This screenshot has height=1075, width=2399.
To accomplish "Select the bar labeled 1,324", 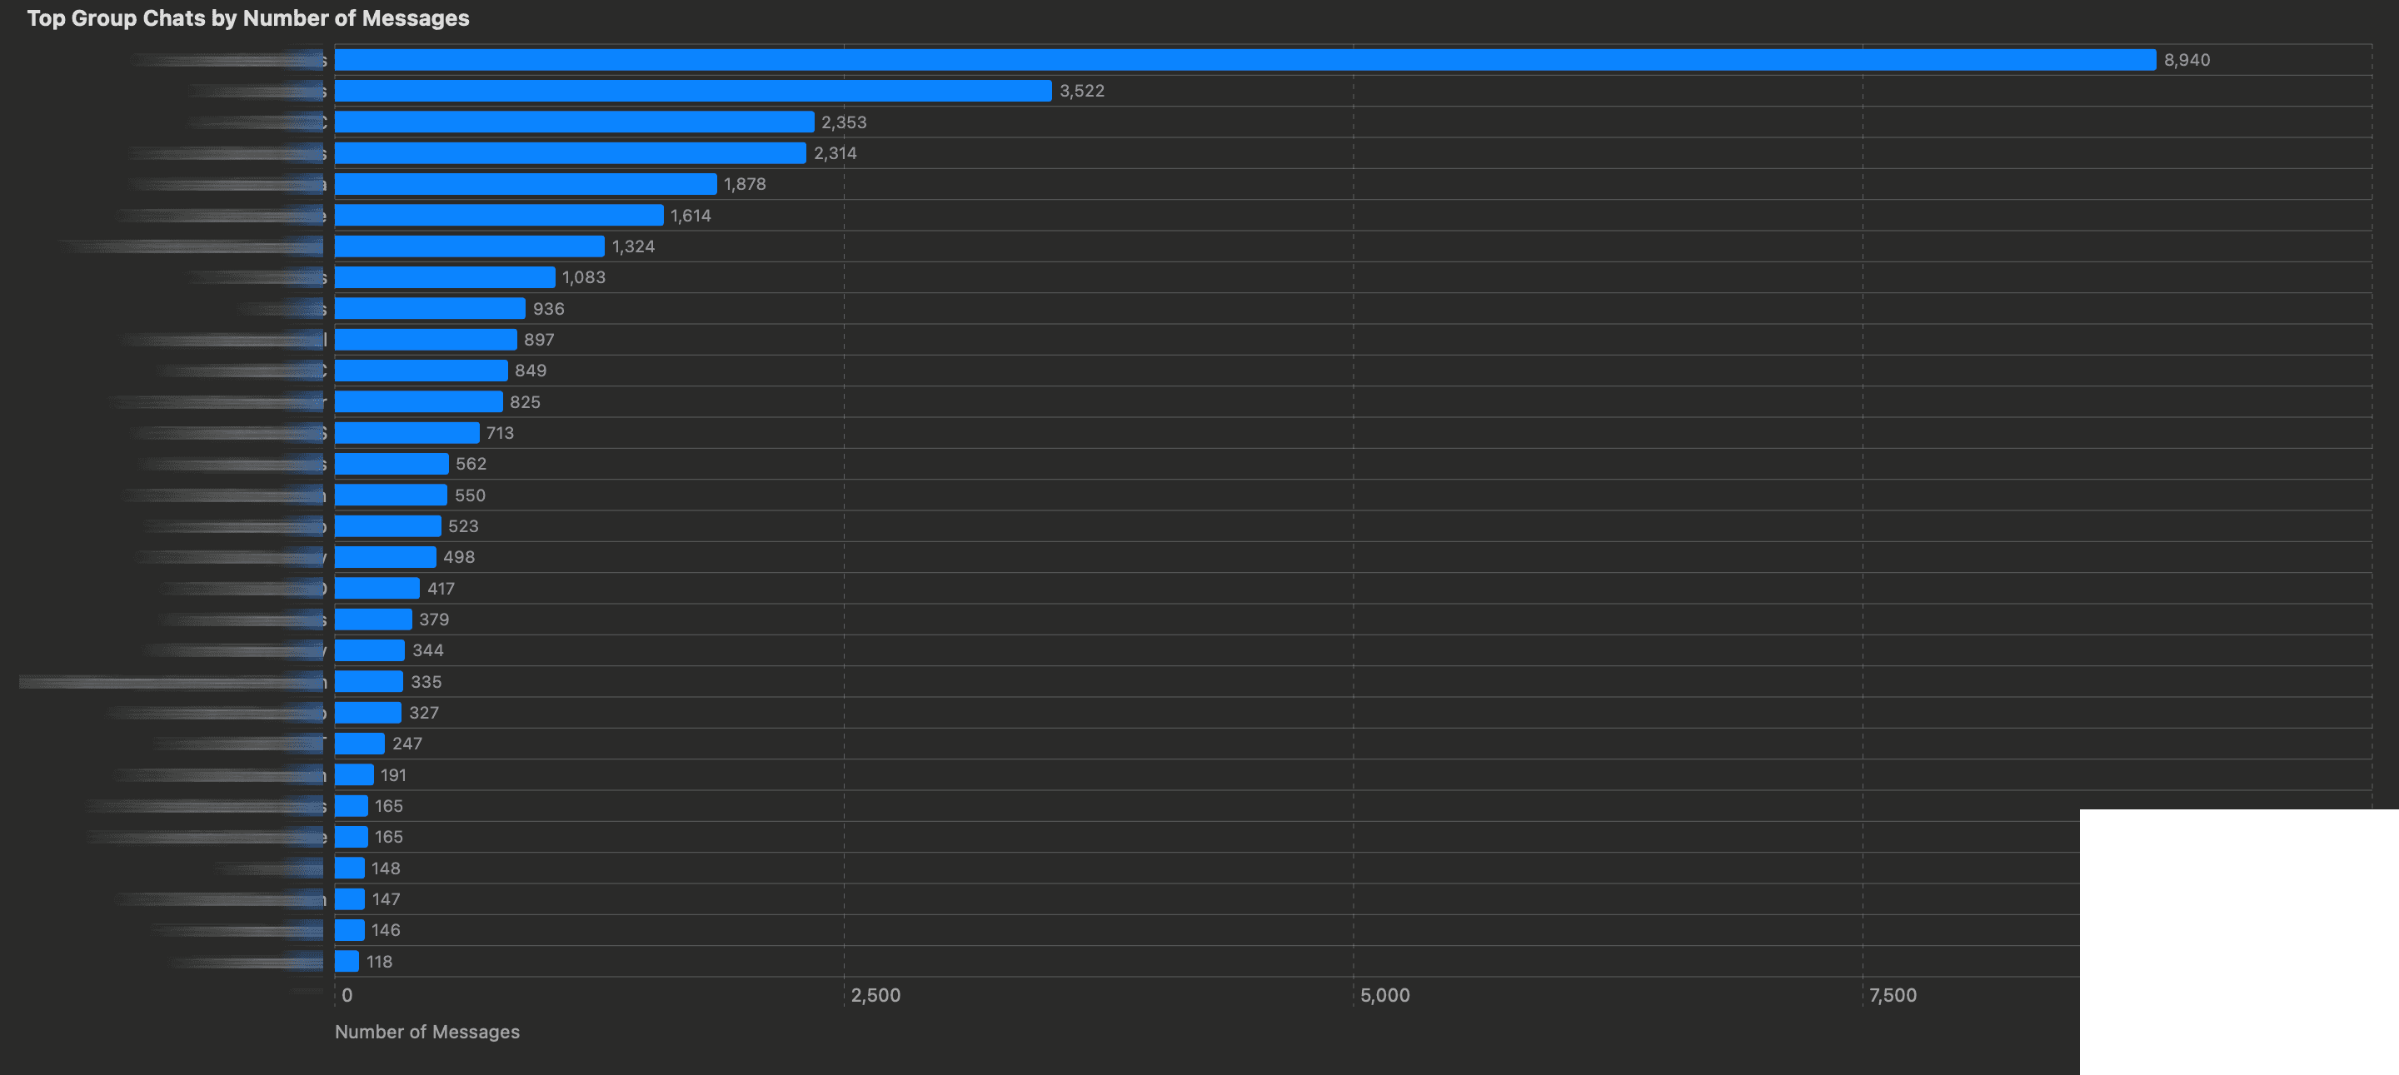I will (x=471, y=246).
